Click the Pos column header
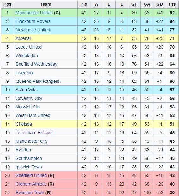Image resolution: width=179 pixels, height=196 pixels. tap(7, 4)
